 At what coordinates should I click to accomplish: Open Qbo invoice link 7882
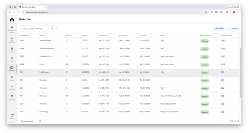click(x=223, y=64)
